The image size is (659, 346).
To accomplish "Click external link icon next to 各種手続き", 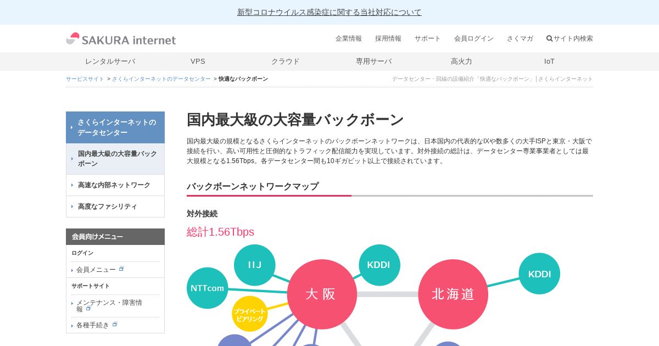I will [115, 324].
